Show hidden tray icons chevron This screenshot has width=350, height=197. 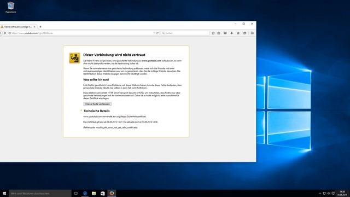tap(320, 193)
